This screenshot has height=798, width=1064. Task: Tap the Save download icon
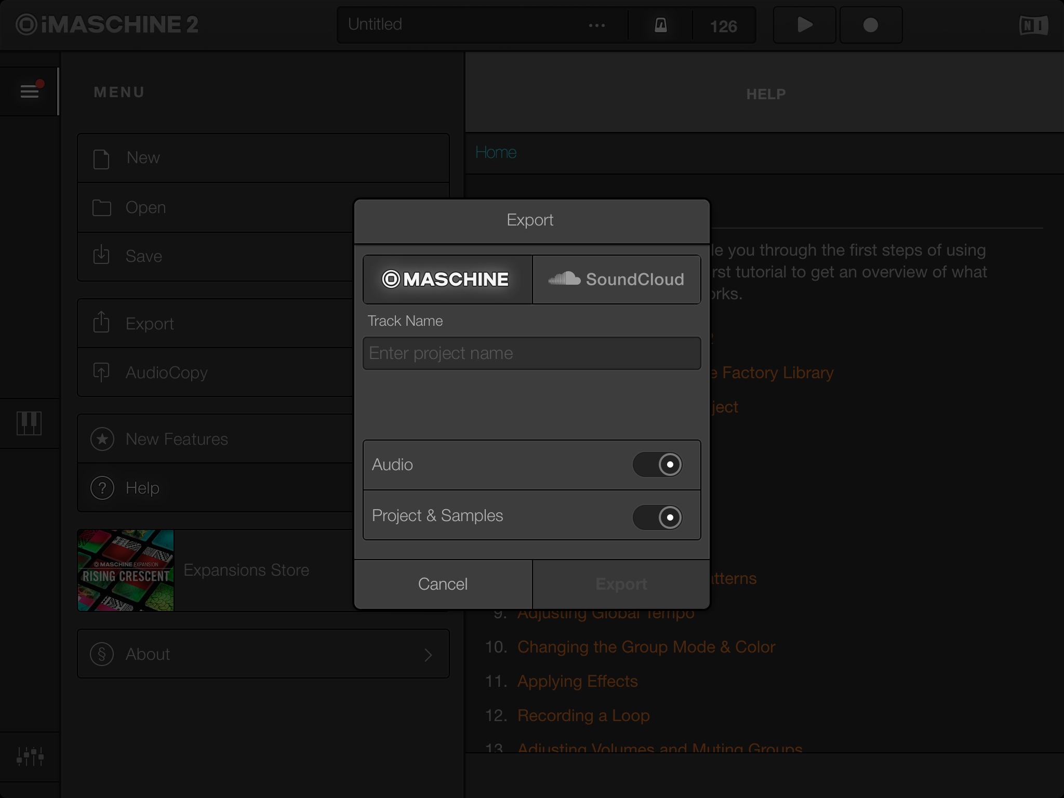101,255
